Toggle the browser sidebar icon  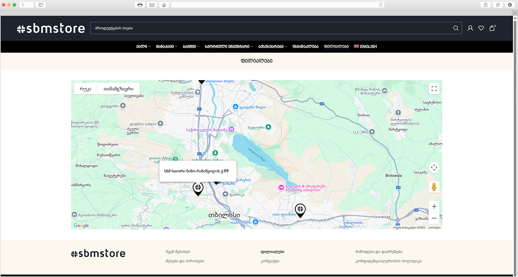point(41,5)
